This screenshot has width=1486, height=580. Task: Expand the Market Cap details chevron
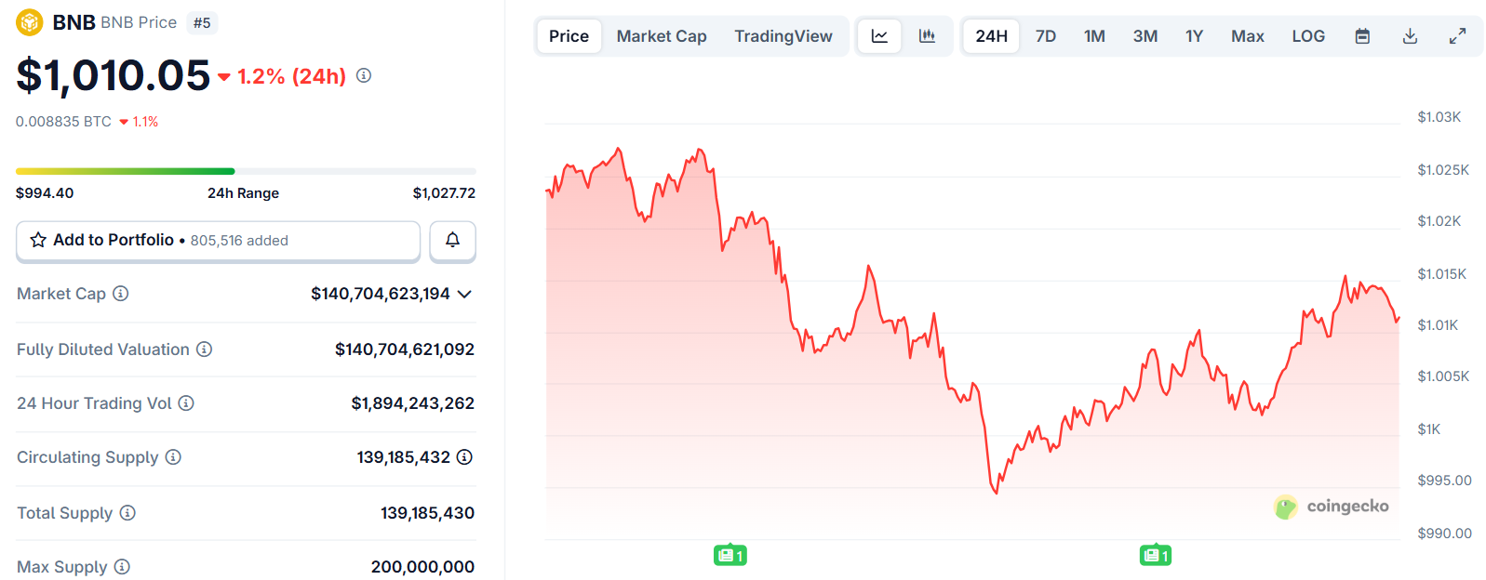[465, 294]
